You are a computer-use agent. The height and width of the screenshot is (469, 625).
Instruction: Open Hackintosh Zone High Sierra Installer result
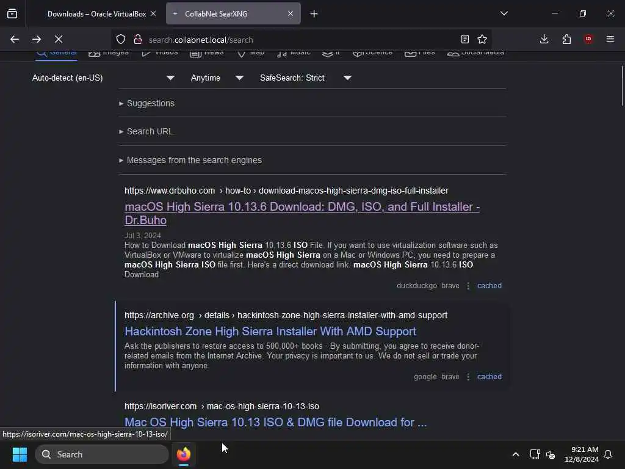coord(270,332)
